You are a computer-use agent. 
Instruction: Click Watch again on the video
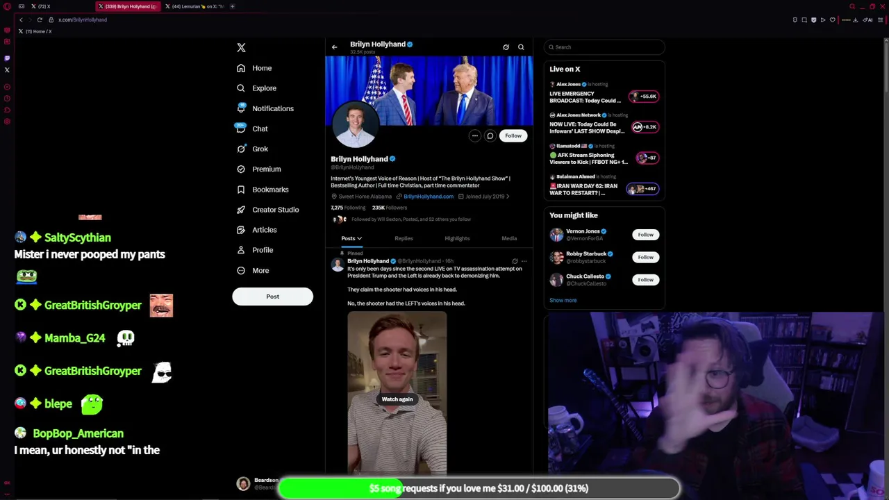pos(397,399)
